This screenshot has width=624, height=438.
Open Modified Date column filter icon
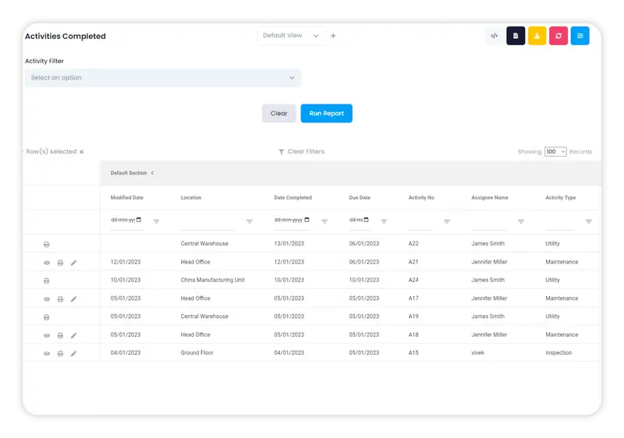pos(156,221)
